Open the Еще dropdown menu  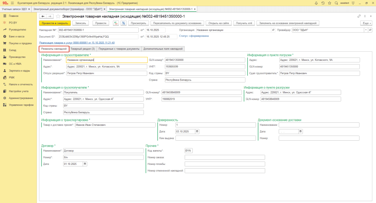coord(366,23)
